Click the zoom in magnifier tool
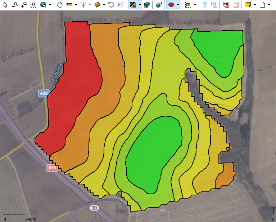The width and height of the screenshot is (276, 222). [x=24, y=5]
